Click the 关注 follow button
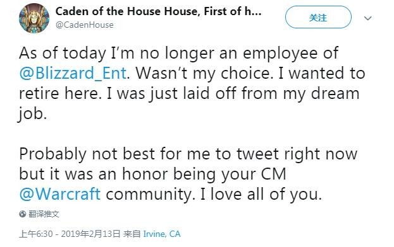The width and height of the screenshot is (394, 247). pyautogui.click(x=318, y=17)
